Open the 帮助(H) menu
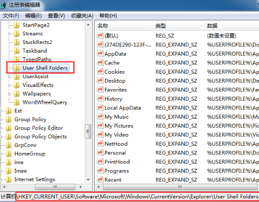The width and height of the screenshot is (259, 202). click(x=108, y=16)
